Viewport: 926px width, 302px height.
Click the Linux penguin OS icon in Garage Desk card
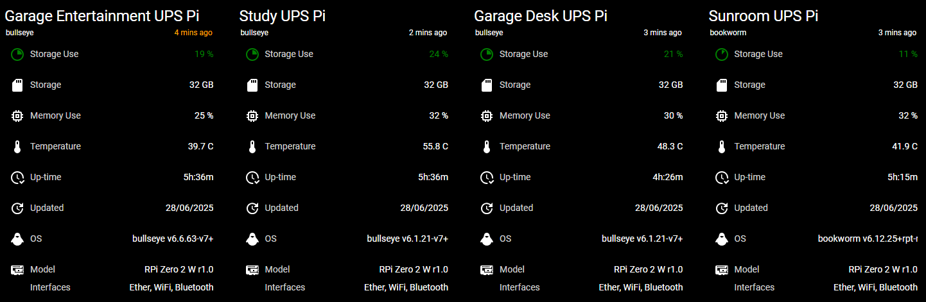tap(487, 239)
